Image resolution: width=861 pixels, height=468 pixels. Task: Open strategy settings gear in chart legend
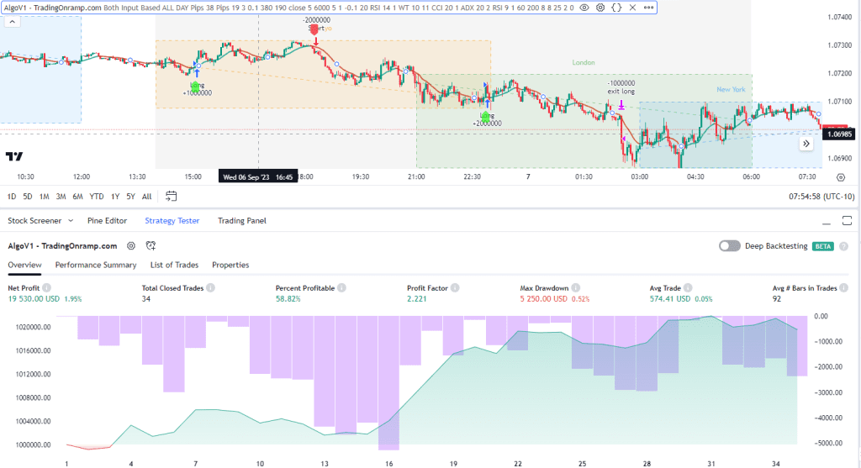(x=600, y=8)
